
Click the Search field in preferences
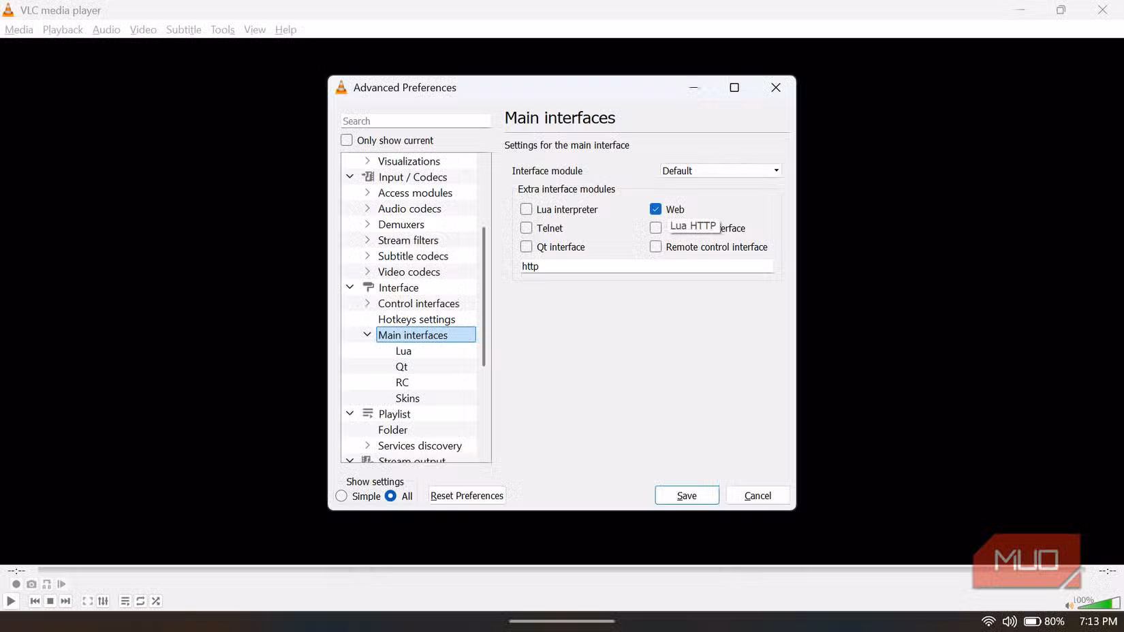click(416, 121)
